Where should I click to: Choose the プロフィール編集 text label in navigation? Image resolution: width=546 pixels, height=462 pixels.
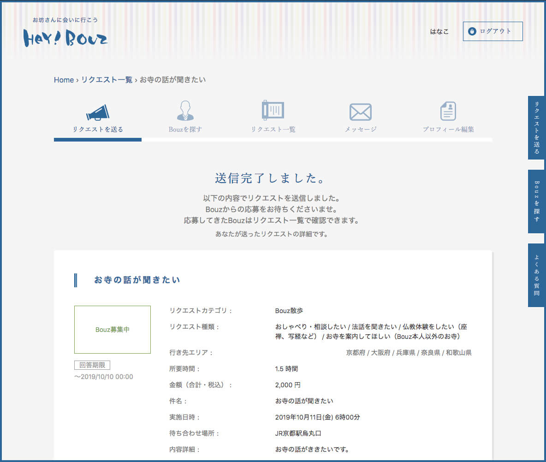(448, 130)
